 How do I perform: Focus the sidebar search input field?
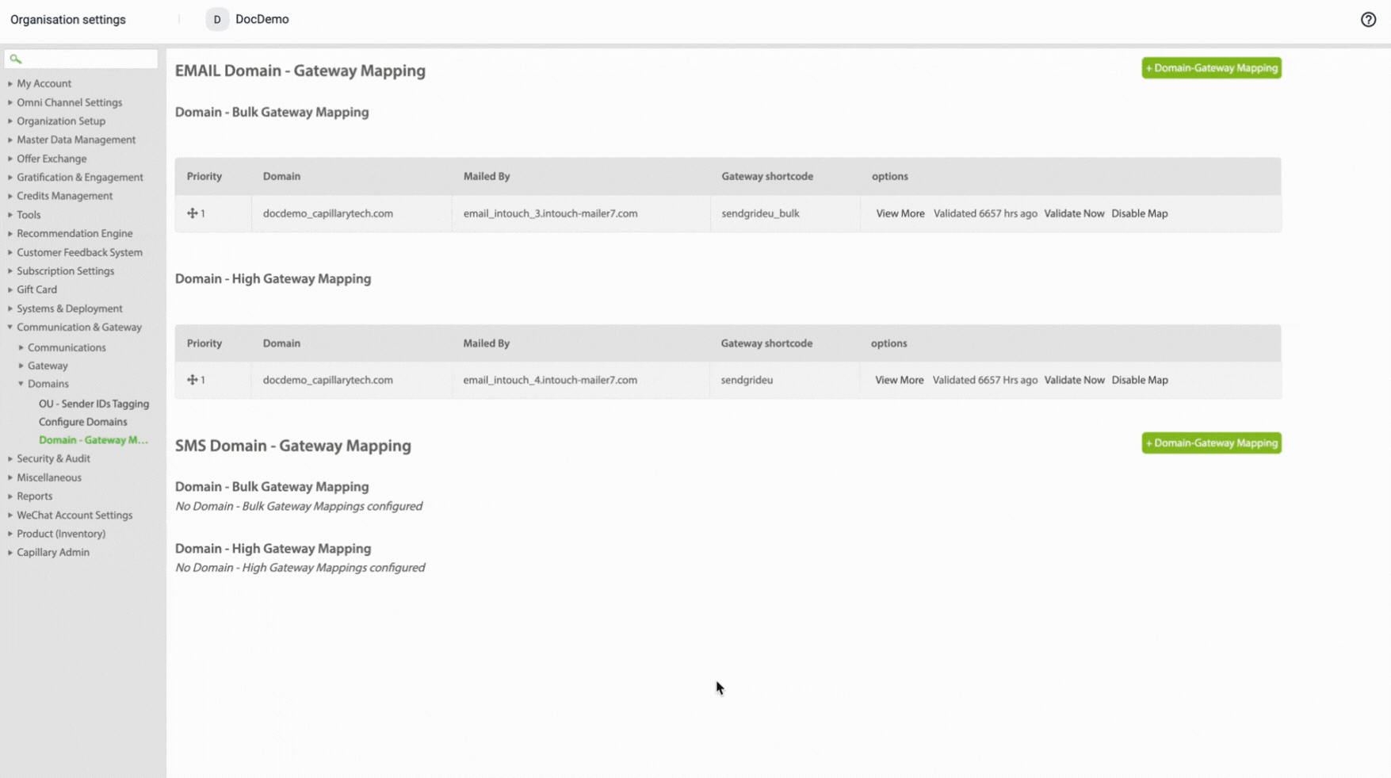pos(81,59)
